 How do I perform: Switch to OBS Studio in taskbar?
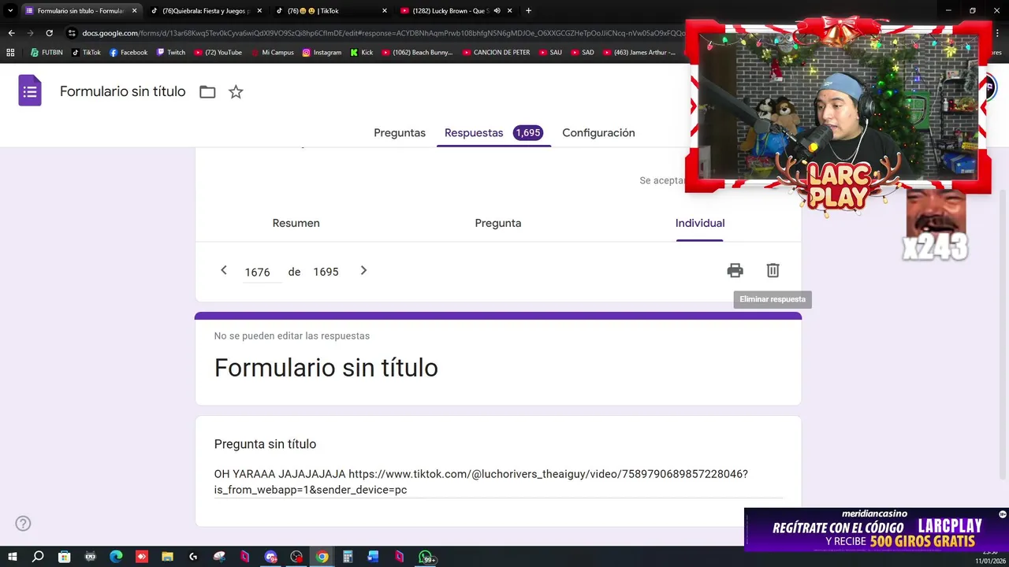[296, 557]
